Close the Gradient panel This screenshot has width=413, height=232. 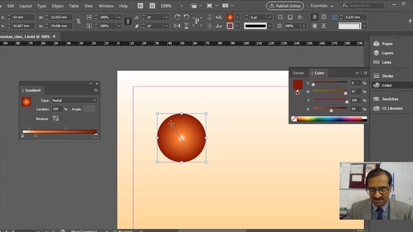(x=97, y=84)
